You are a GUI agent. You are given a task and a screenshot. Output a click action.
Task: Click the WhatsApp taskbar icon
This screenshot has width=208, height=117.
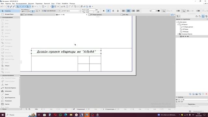click(60, 115)
